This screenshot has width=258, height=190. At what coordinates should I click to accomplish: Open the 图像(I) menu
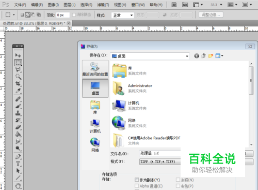53,5
